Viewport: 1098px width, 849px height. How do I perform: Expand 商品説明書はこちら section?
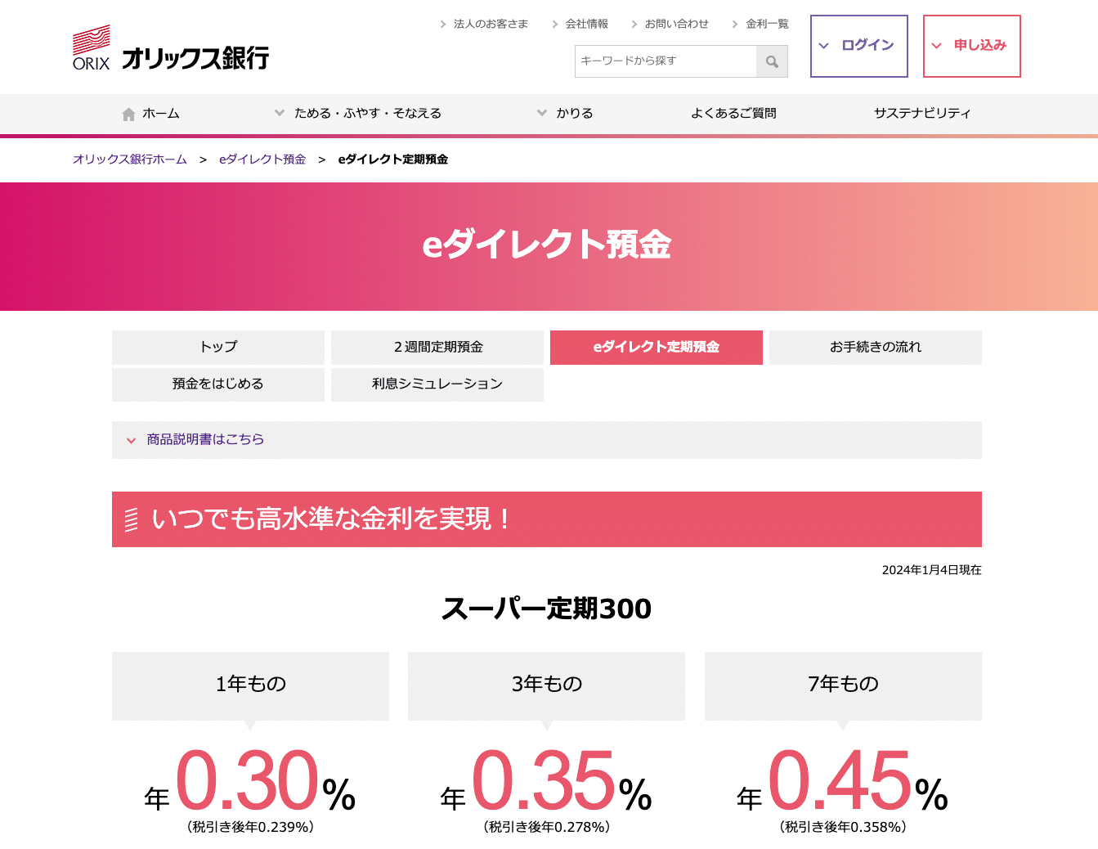click(547, 440)
